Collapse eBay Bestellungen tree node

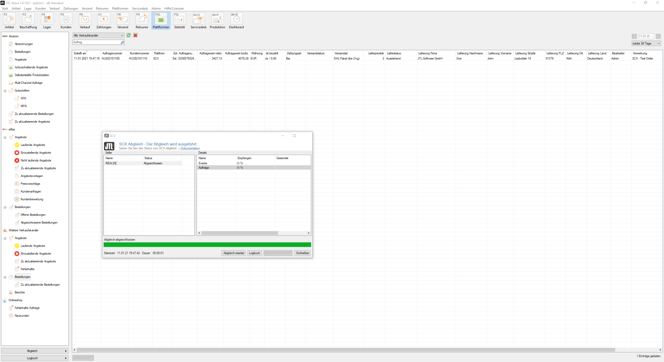5,207
